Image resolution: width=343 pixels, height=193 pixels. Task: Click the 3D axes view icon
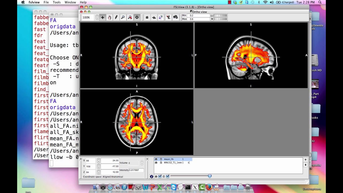click(161, 17)
